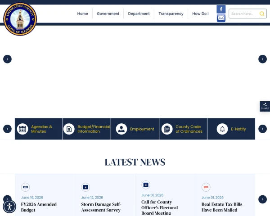Screen dimensions: 270x216
Task: Click the County Code documents icon
Action: (167, 129)
